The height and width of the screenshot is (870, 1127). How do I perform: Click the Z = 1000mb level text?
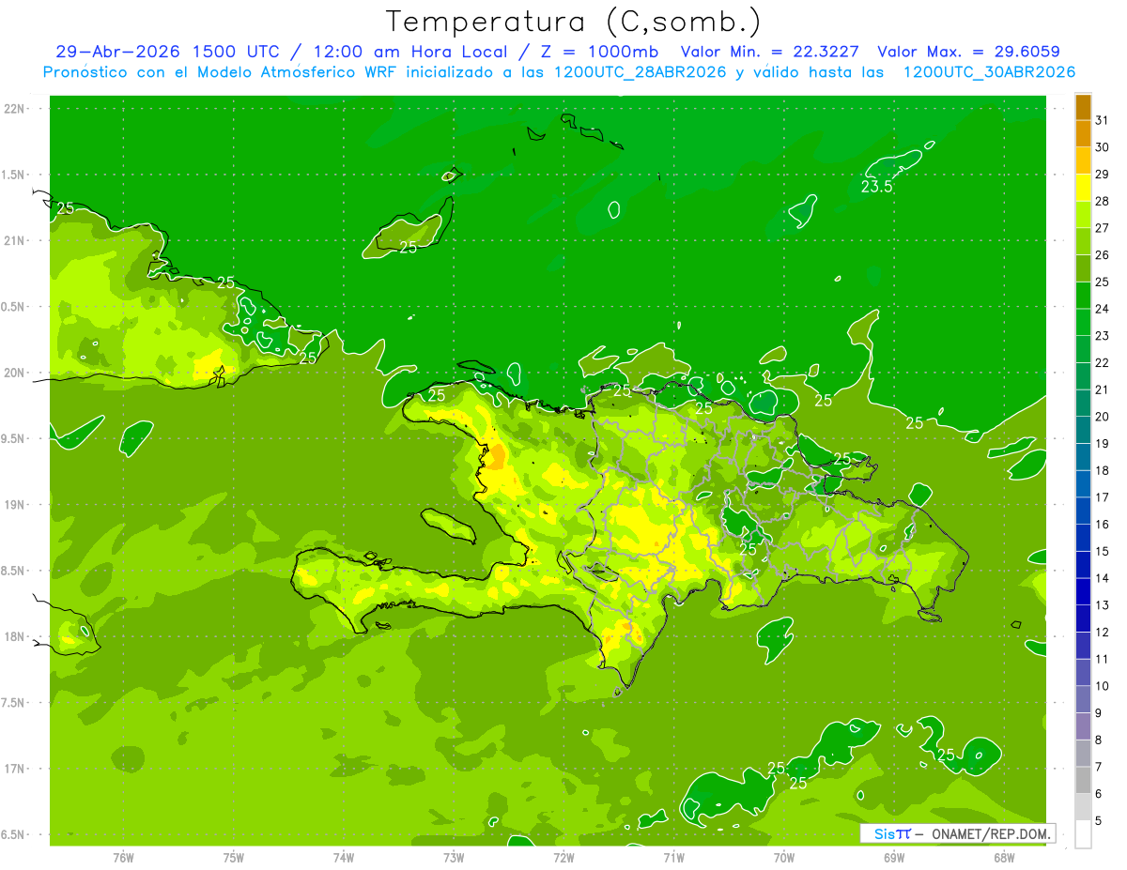coord(604,52)
